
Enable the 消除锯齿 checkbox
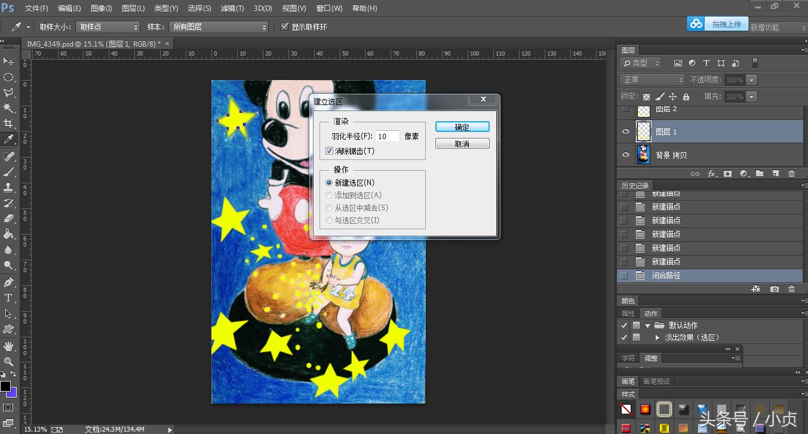pos(329,150)
